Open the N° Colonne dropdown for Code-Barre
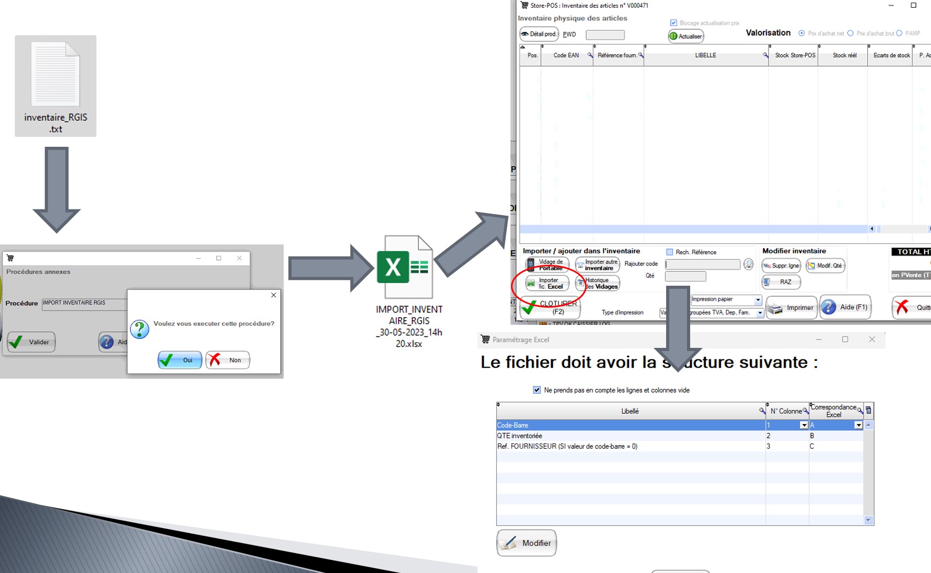This screenshot has width=931, height=573. 804,425
